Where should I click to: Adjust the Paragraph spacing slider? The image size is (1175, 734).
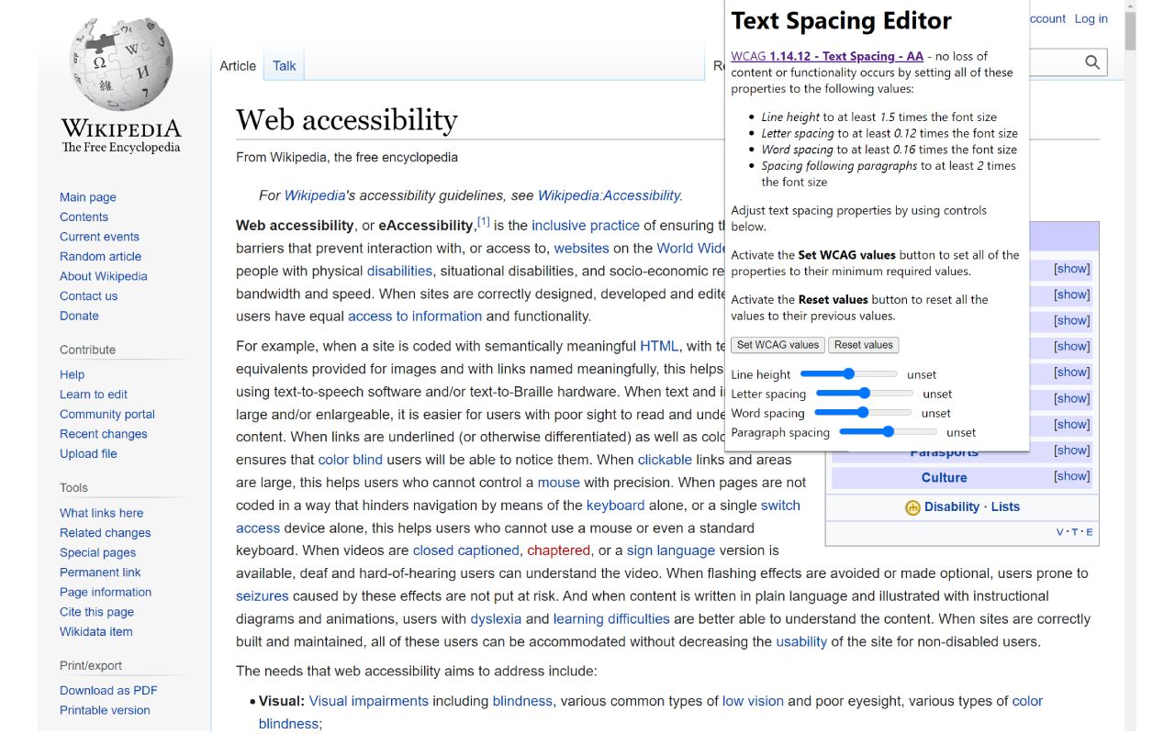coord(888,432)
